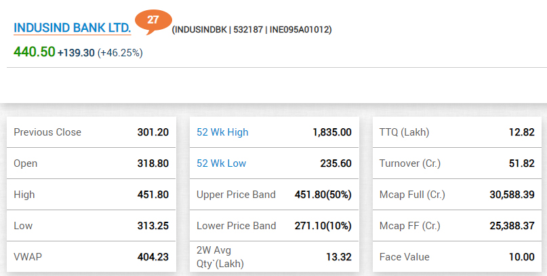Select the Open price row
Viewport: 547px width, 276px height.
[91, 163]
